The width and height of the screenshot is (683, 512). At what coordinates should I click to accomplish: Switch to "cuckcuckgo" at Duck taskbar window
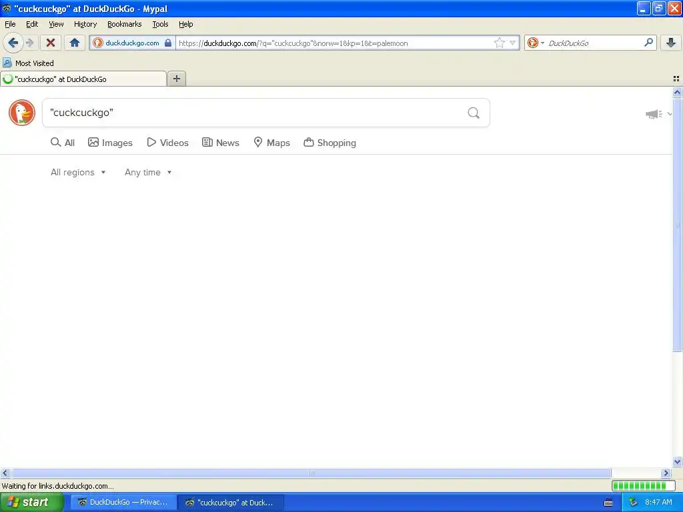point(231,502)
